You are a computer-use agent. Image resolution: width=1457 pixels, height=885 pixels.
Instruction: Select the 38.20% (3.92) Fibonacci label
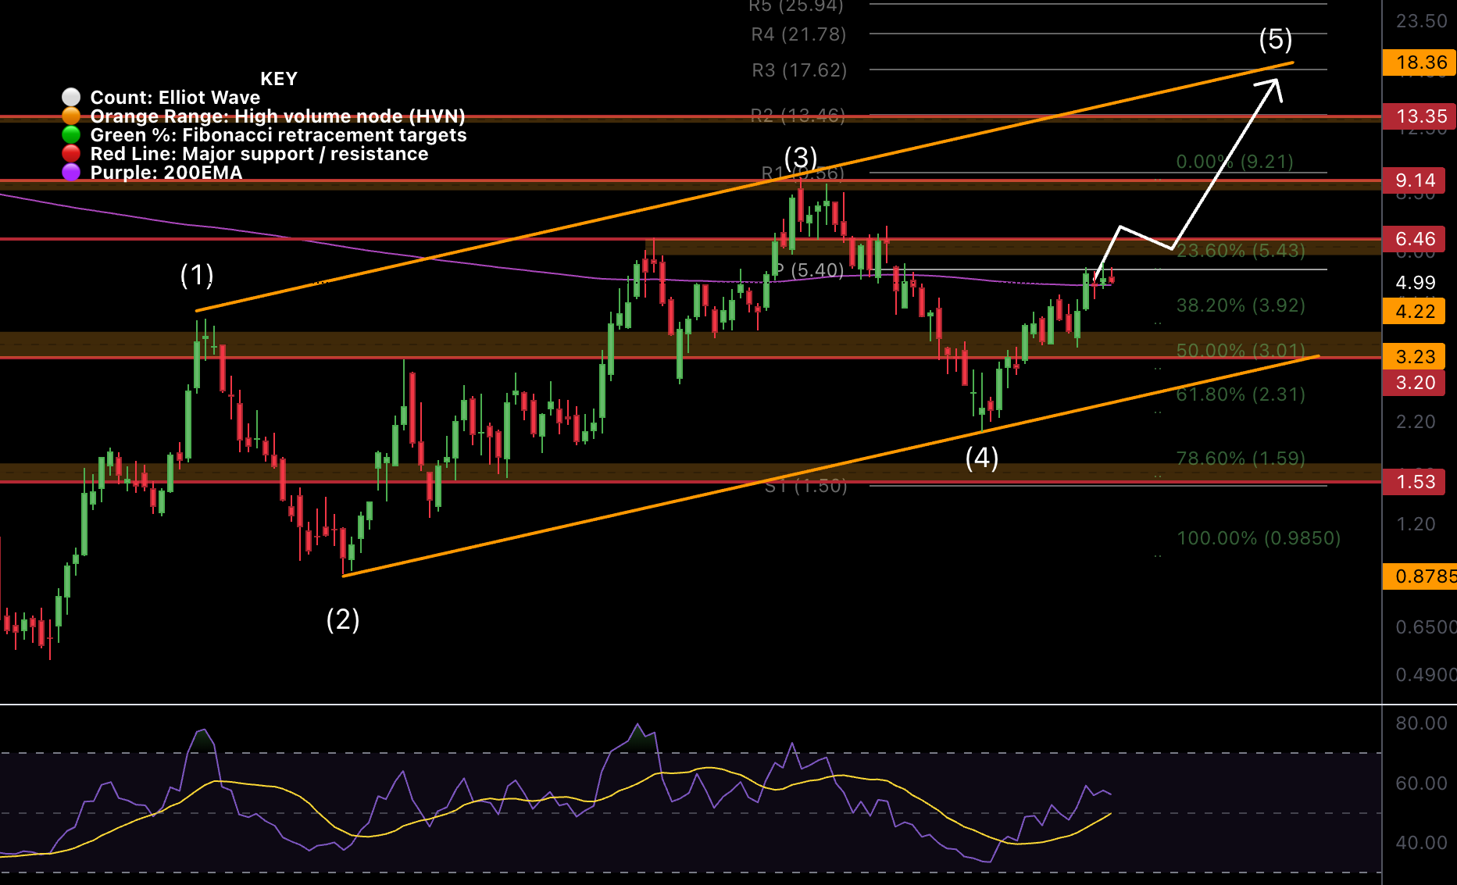[x=1241, y=305]
